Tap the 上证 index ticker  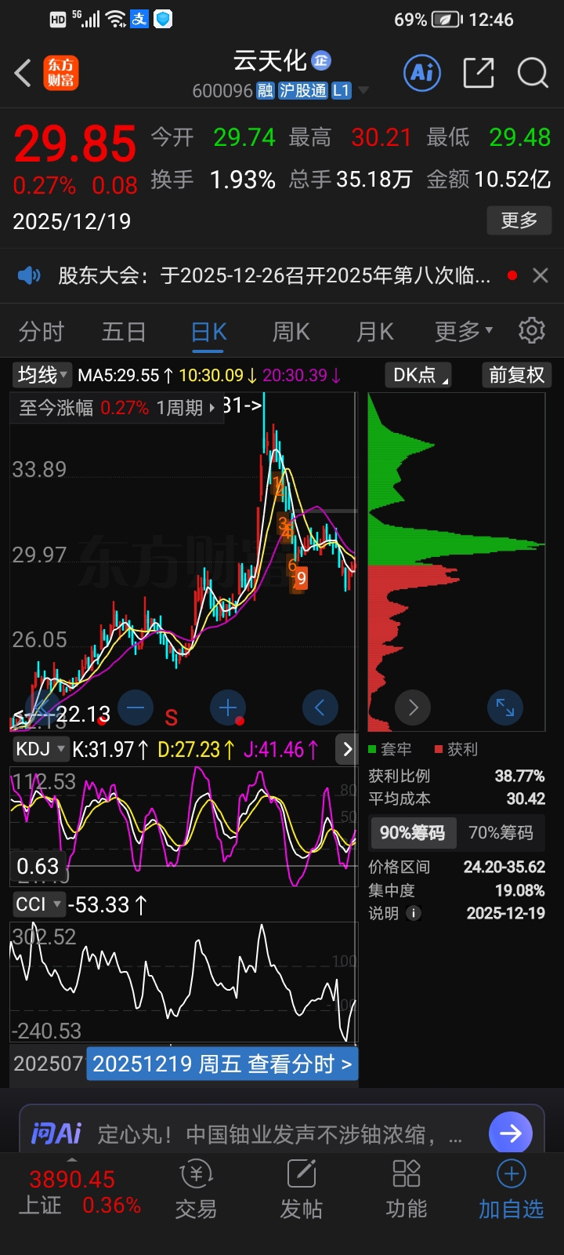click(x=80, y=1192)
